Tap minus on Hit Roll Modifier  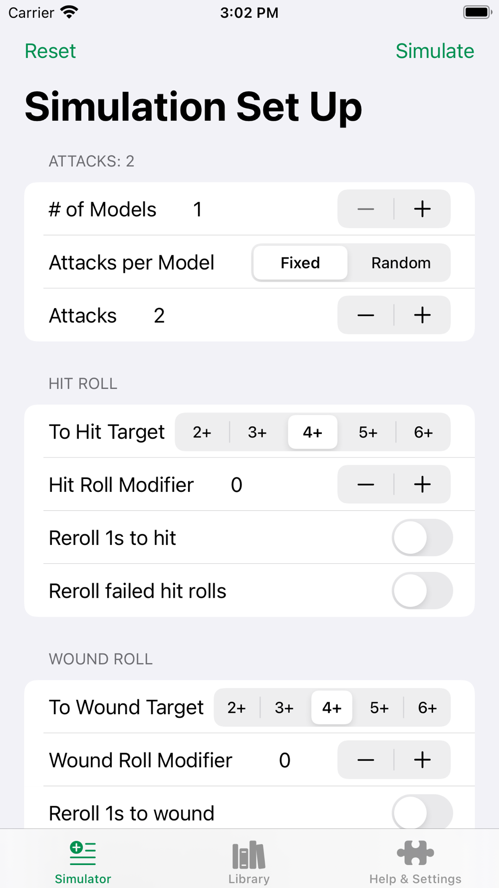(366, 484)
